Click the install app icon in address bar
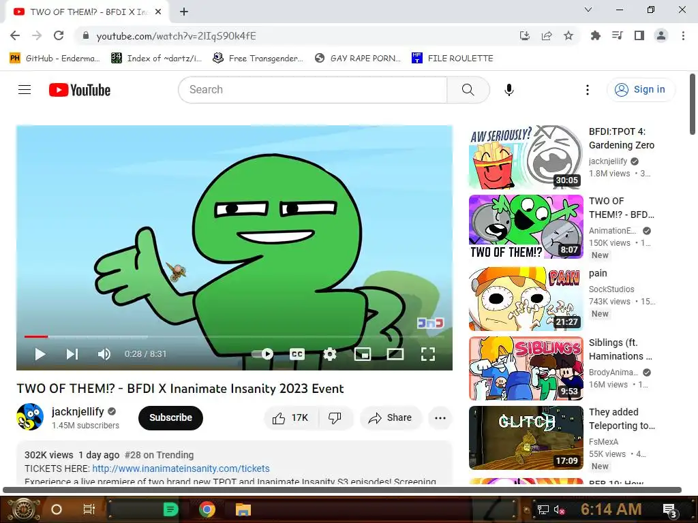 pos(525,35)
